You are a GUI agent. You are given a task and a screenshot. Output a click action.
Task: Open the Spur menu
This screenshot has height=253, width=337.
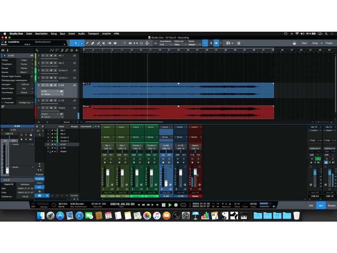point(62,34)
